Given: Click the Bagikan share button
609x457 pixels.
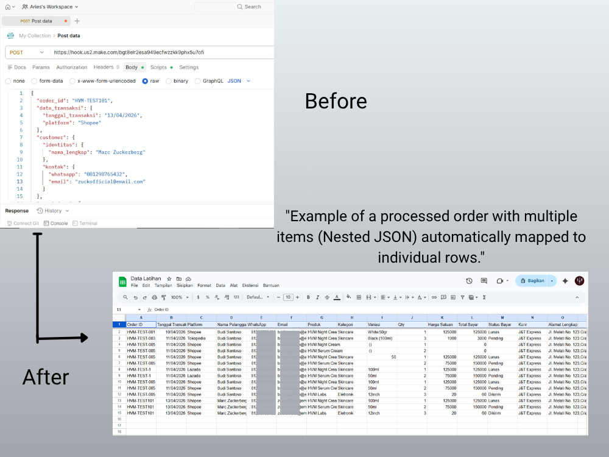Looking at the screenshot, I should [x=531, y=281].
